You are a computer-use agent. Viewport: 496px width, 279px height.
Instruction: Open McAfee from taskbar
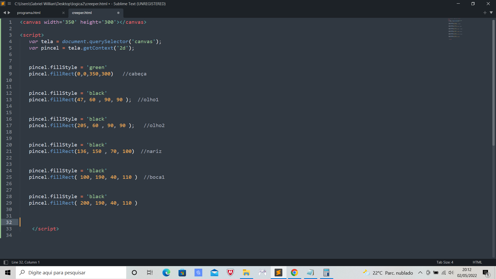pyautogui.click(x=230, y=273)
